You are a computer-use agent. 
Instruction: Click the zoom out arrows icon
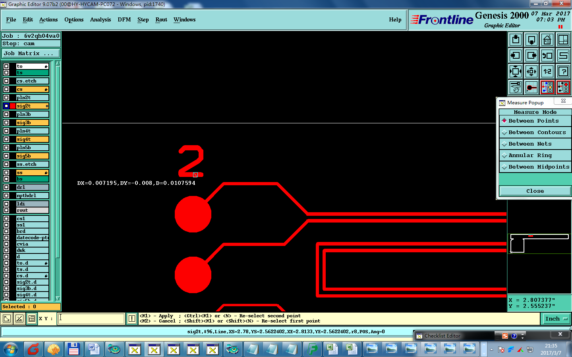coord(531,71)
